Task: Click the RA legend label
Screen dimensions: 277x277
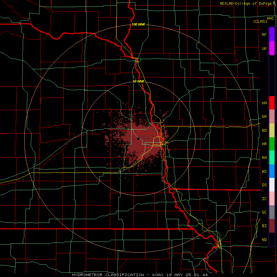Action: click(x=264, y=158)
